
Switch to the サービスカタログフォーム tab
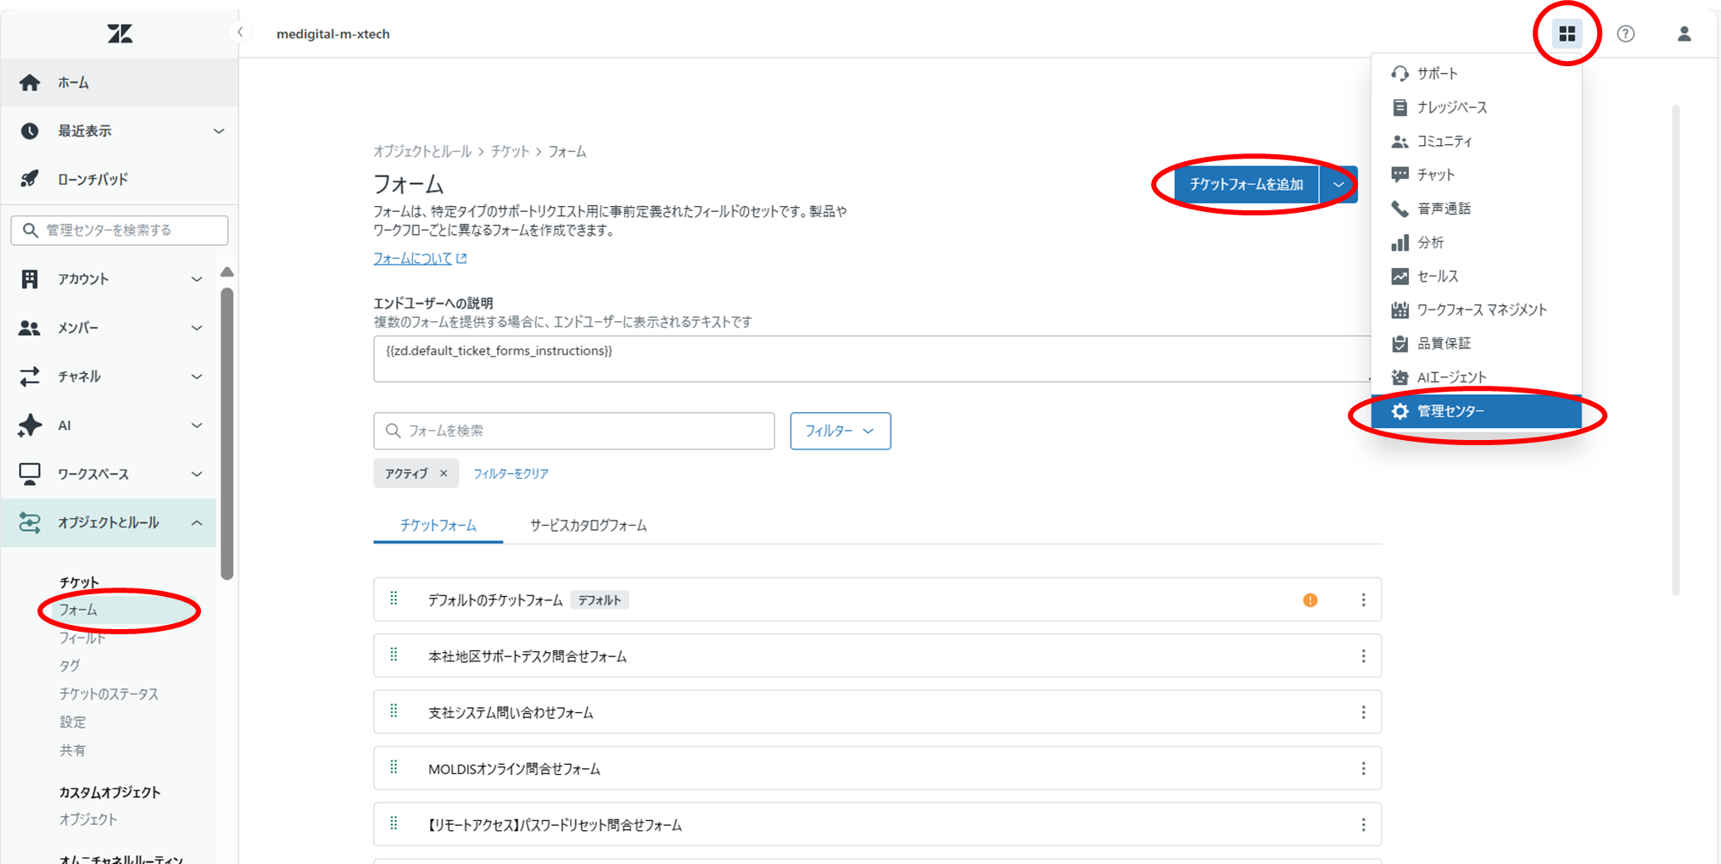(x=588, y=525)
